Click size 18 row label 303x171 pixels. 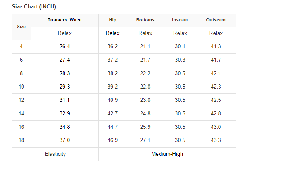21,140
